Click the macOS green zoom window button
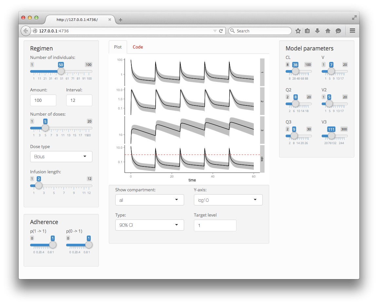Screen dimensions: 378x305 pyautogui.click(x=36, y=18)
